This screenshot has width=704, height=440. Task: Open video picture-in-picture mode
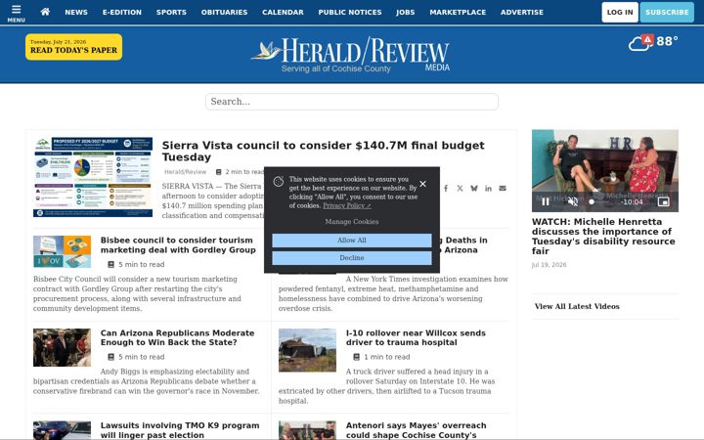[x=663, y=201]
